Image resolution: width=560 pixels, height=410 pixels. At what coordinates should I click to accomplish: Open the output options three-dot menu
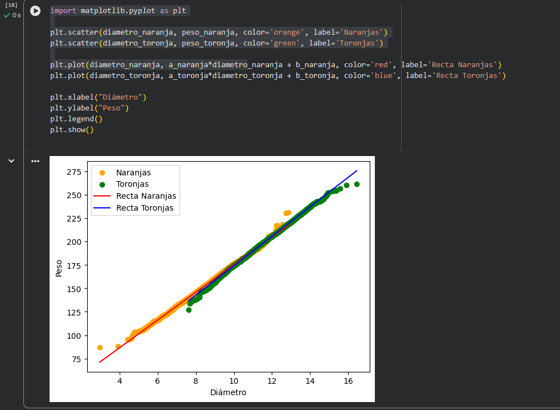click(x=35, y=161)
